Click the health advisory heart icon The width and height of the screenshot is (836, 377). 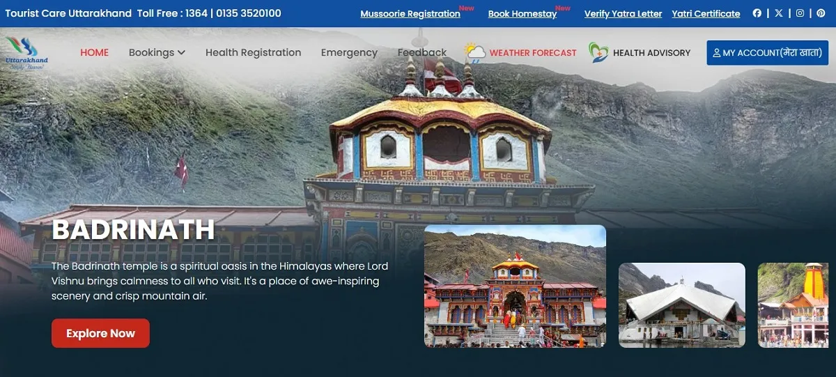[598, 52]
